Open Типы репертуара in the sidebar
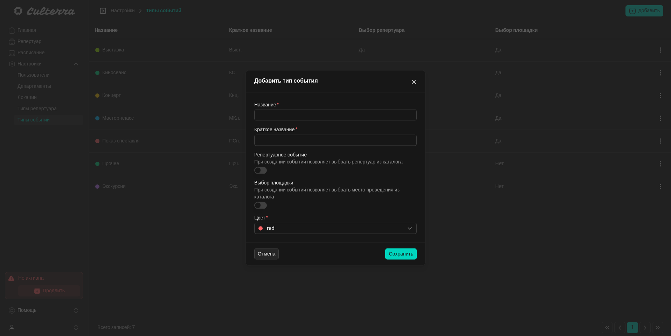The width and height of the screenshot is (671, 336). (37, 108)
